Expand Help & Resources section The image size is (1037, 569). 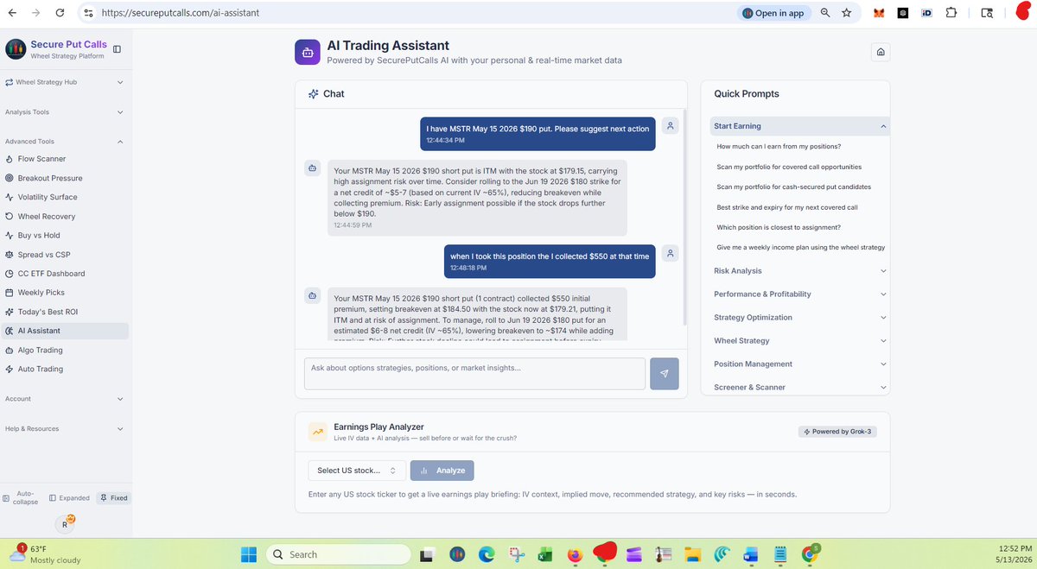(65, 428)
